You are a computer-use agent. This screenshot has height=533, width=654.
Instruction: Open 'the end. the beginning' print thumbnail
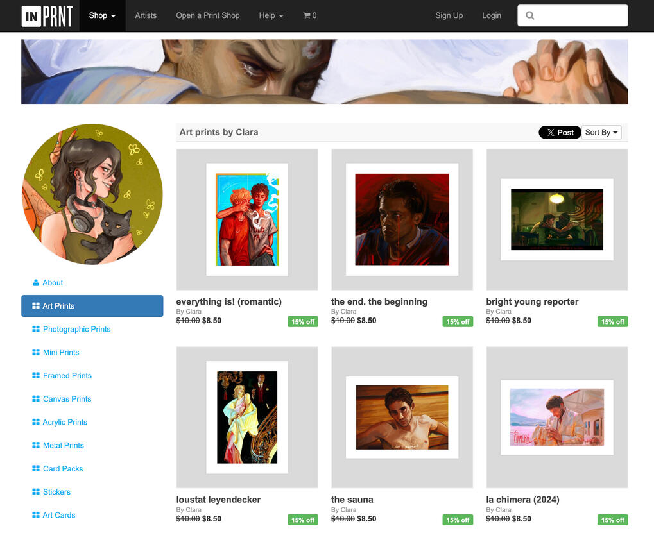point(402,219)
